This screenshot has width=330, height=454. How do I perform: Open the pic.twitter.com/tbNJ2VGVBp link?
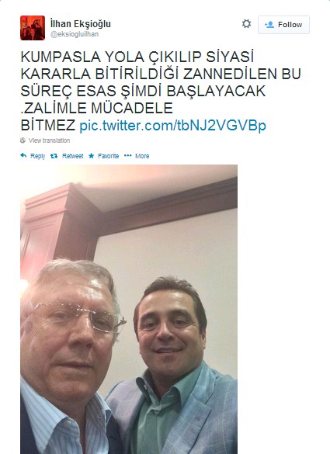(x=172, y=126)
